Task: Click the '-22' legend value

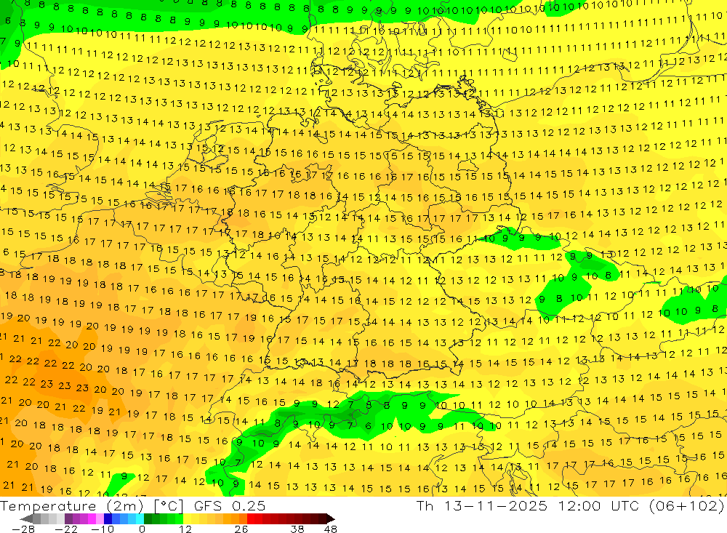Action: (66, 529)
